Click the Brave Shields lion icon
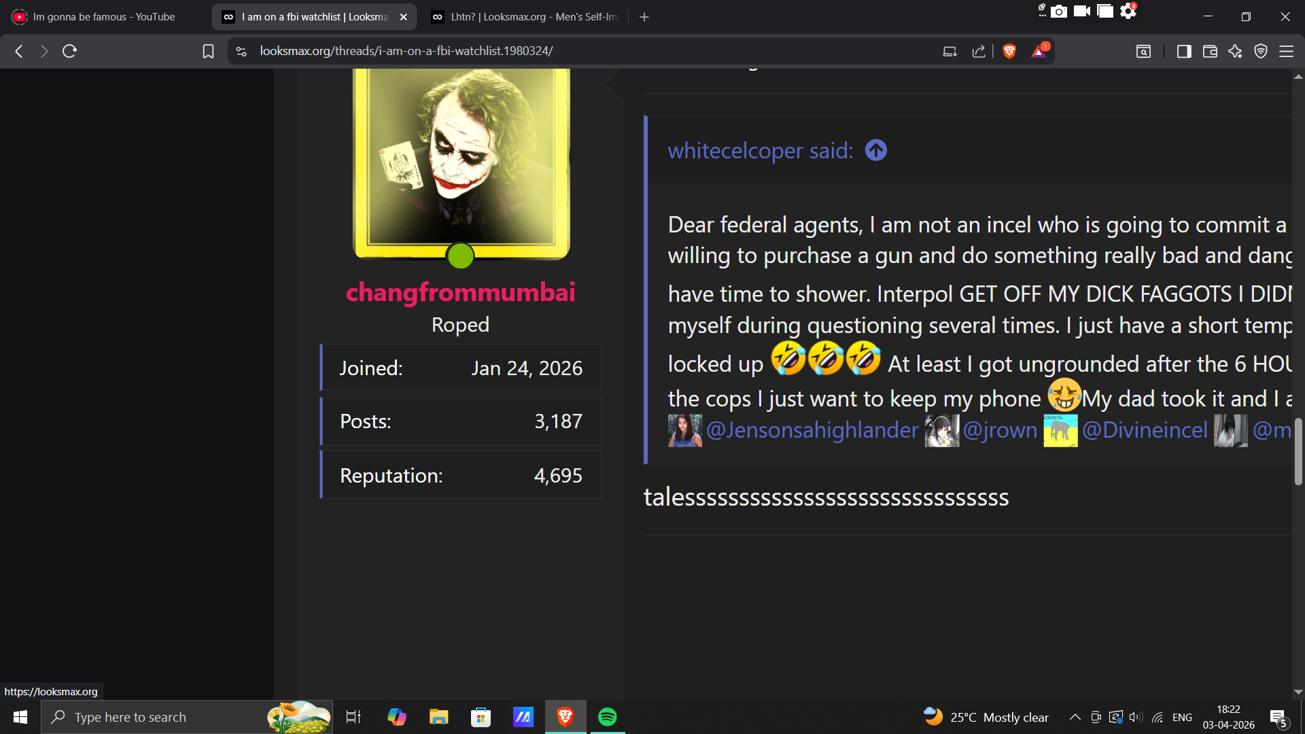 click(1009, 51)
